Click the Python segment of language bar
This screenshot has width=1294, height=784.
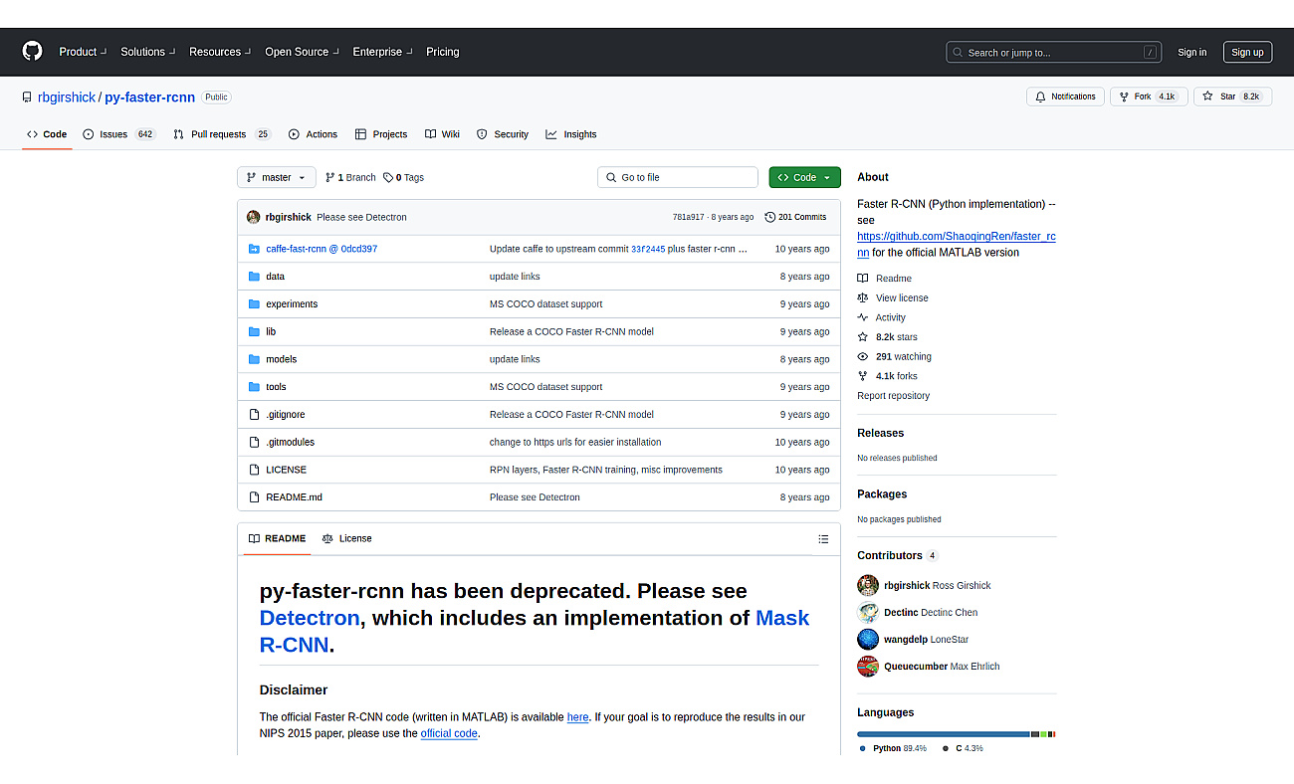944,734
